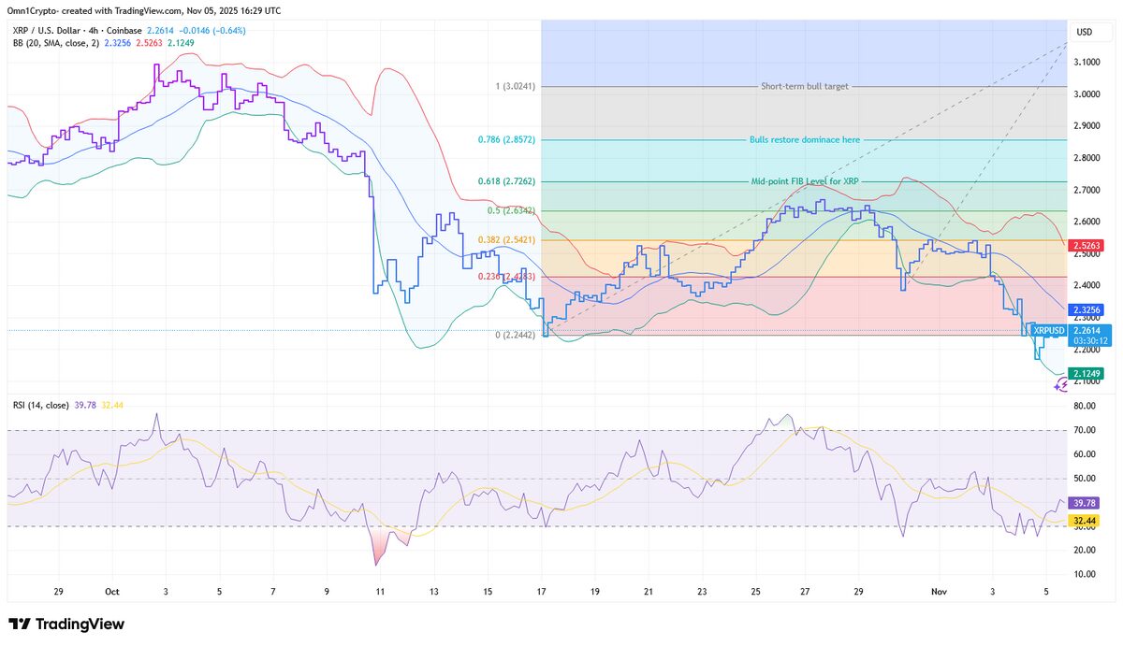This screenshot has width=1123, height=646.
Task: Click 'Mid-point FIB Level for XRP' text
Action: tap(804, 181)
